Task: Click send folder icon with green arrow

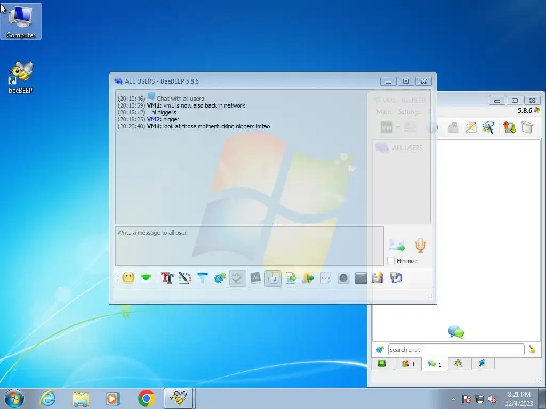Action: [308, 278]
